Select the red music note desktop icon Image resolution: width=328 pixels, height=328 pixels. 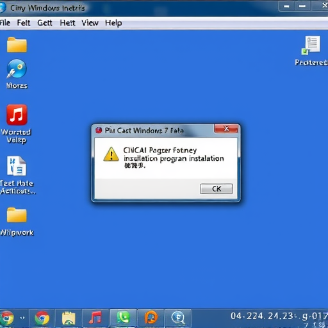click(x=17, y=115)
